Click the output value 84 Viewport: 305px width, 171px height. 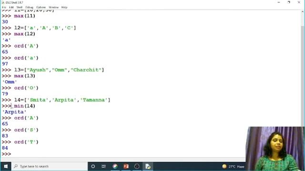[5, 148]
